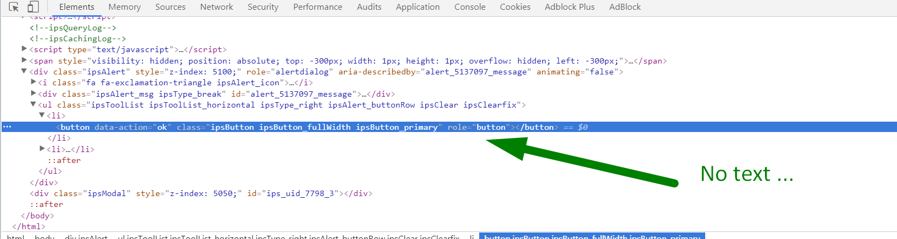Open the three-dots menu on selected row

tap(7, 127)
